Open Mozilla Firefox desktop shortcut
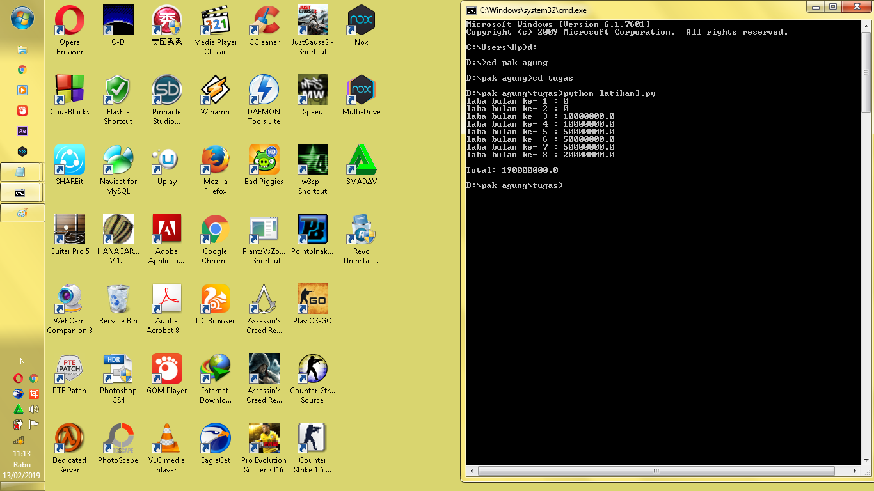Viewport: 874px width, 491px height. tap(215, 159)
